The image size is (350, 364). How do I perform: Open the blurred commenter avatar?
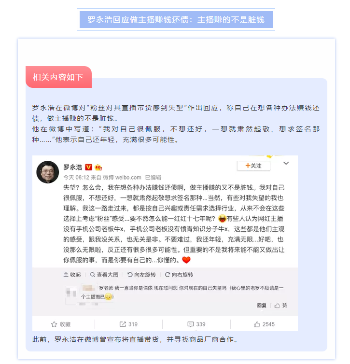click(71, 292)
